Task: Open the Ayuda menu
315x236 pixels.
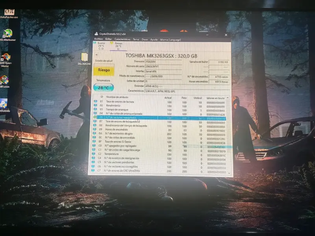Action: [154, 40]
